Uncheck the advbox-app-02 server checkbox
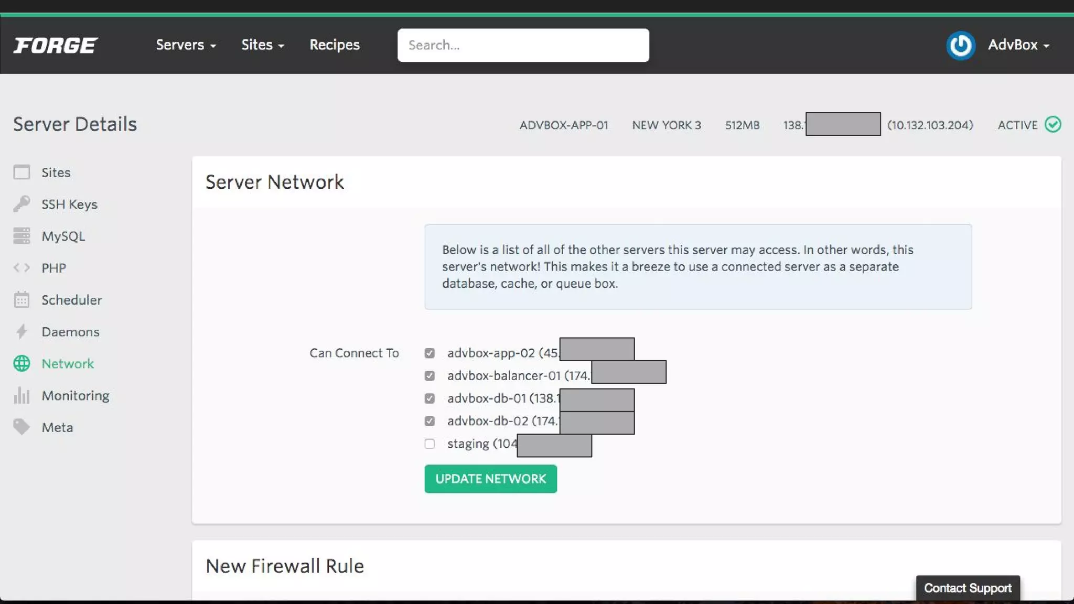 429,353
